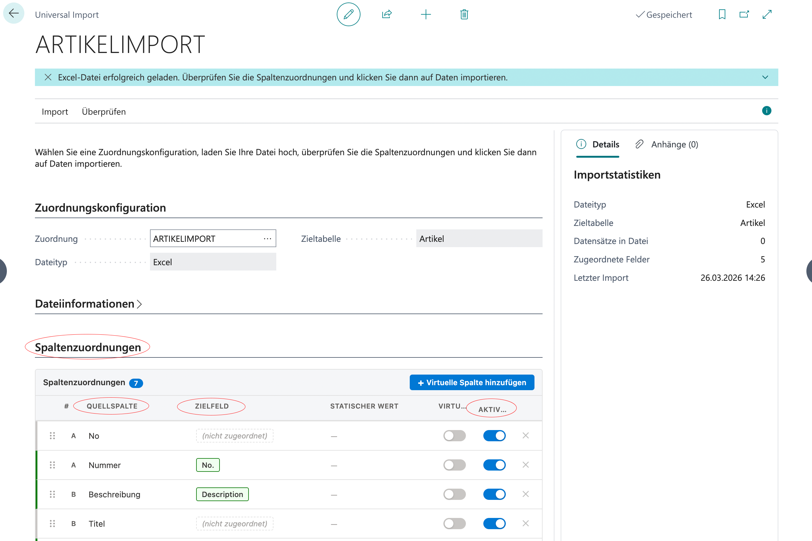Expand the notification bar chevron

[765, 77]
